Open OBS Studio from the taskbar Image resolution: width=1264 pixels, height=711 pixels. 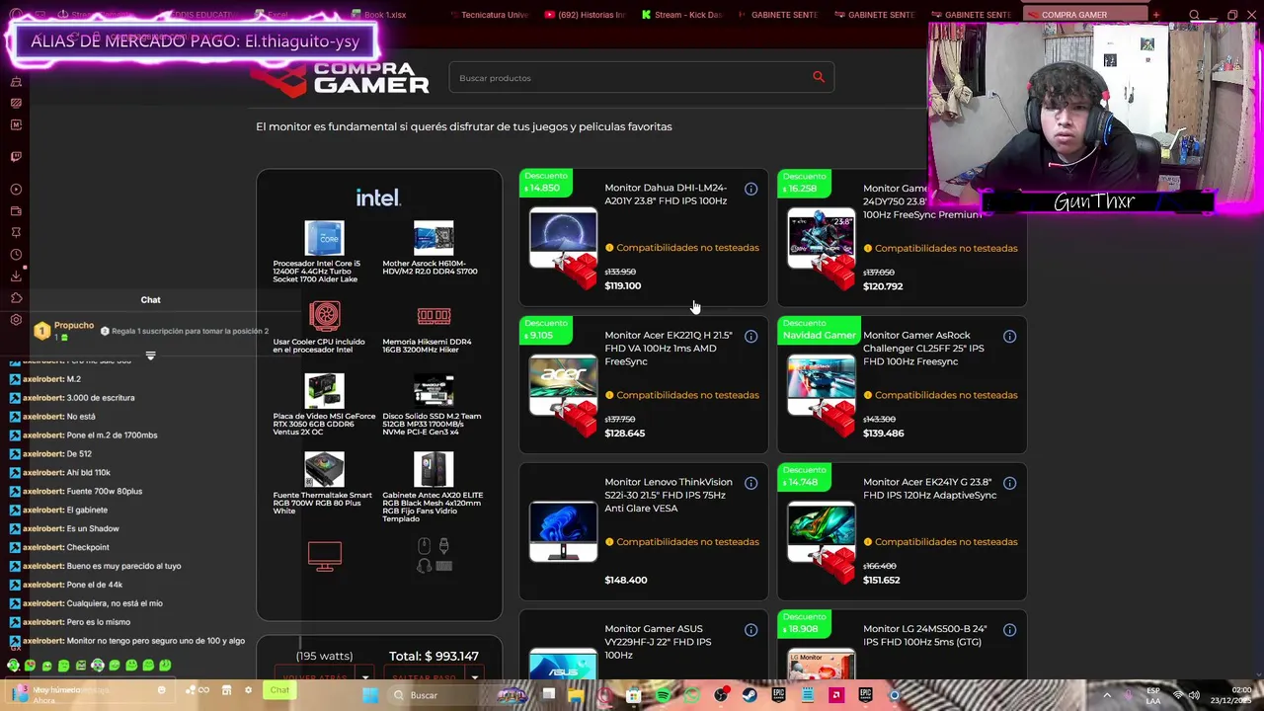point(721,695)
